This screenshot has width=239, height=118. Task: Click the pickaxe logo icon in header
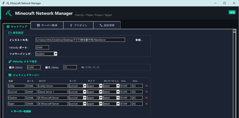(9, 13)
